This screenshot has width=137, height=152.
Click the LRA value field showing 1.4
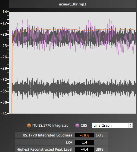pyautogui.click(x=85, y=142)
